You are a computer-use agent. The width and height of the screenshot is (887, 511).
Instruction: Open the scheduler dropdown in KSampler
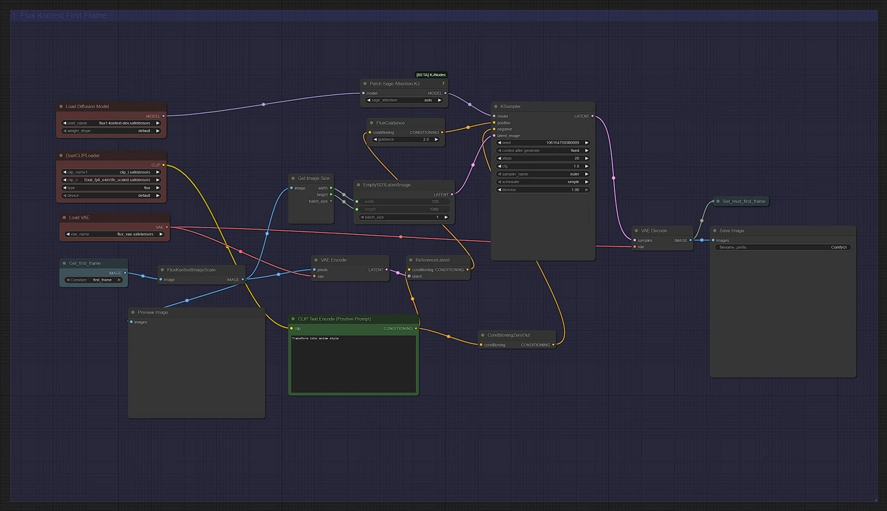click(543, 182)
